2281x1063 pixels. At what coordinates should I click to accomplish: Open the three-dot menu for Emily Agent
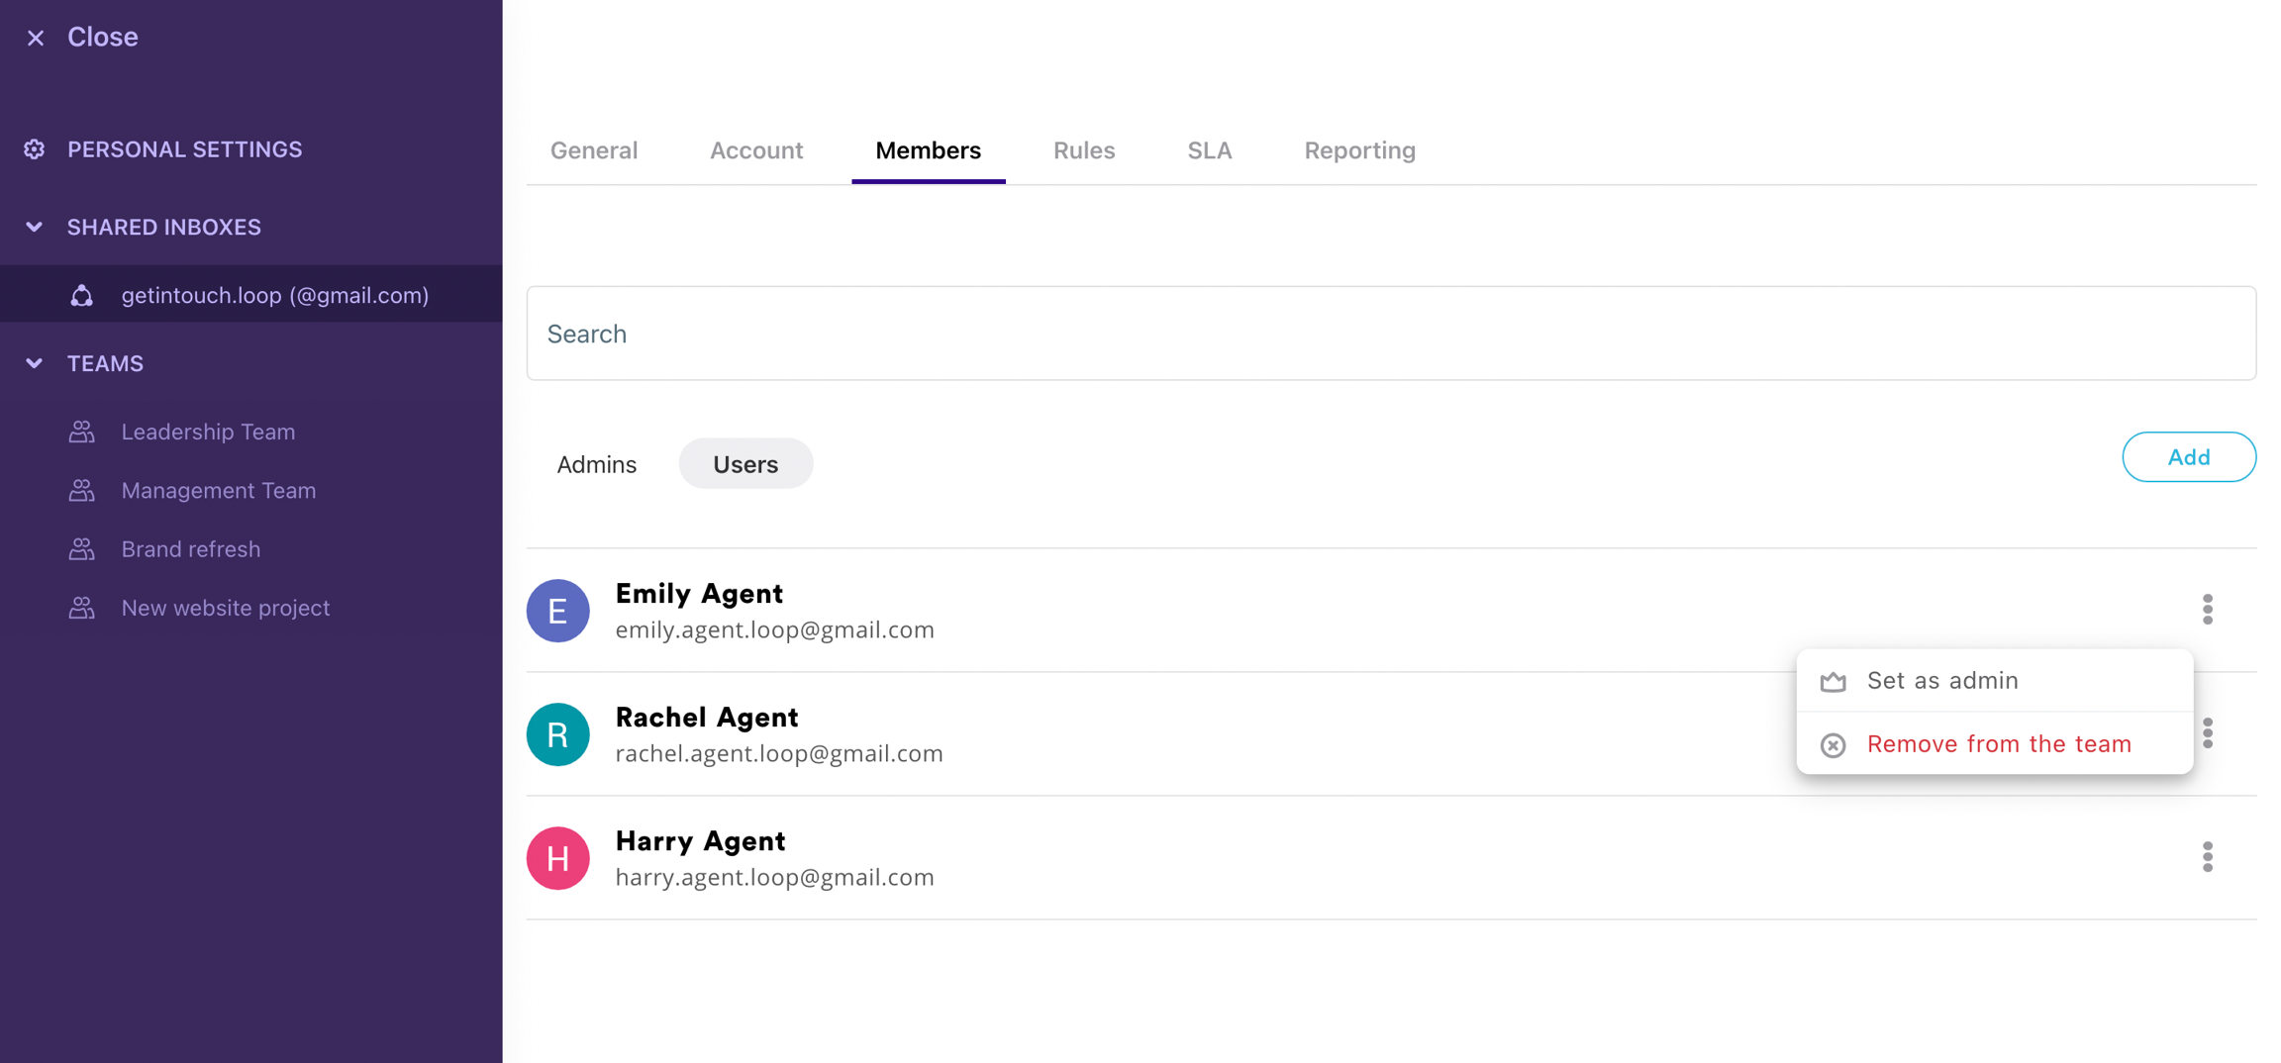tap(2207, 610)
